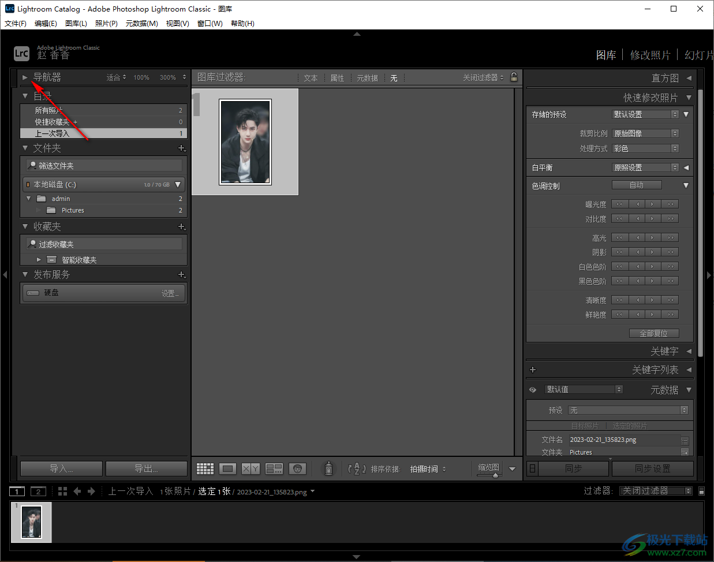Go back with filmstrip left arrow

(x=77, y=492)
